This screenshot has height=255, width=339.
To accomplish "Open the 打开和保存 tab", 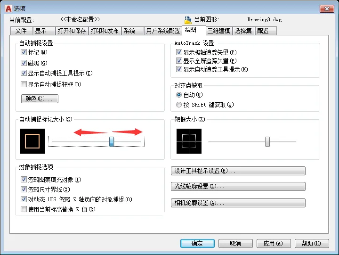I will (x=72, y=31).
